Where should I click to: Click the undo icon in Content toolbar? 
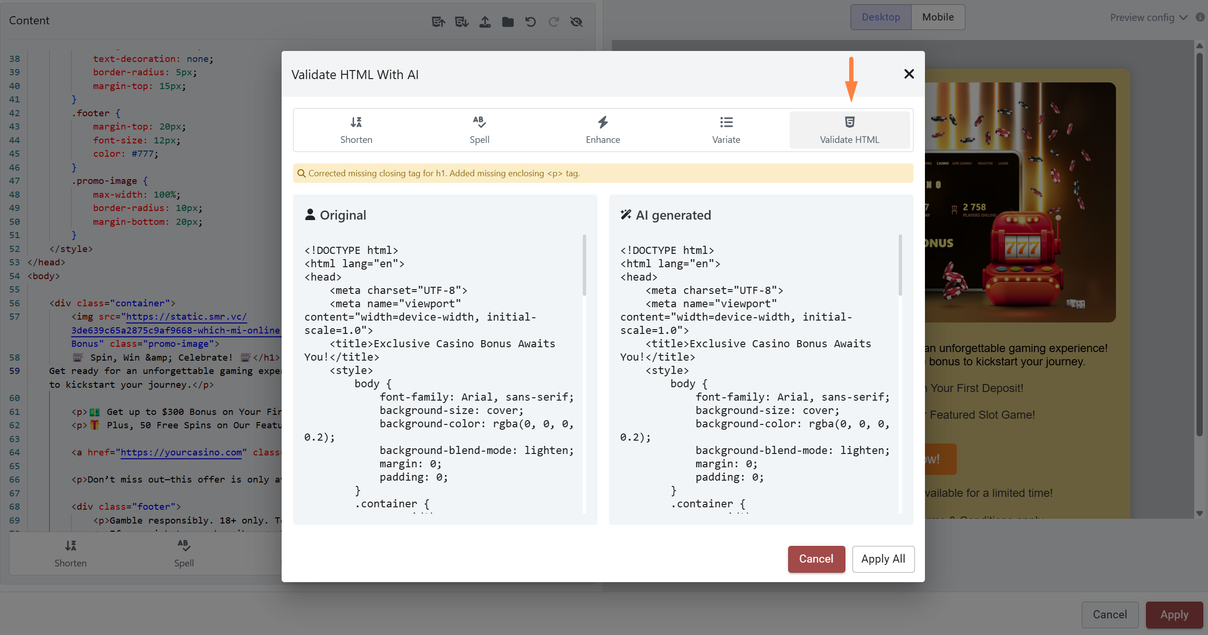click(530, 22)
